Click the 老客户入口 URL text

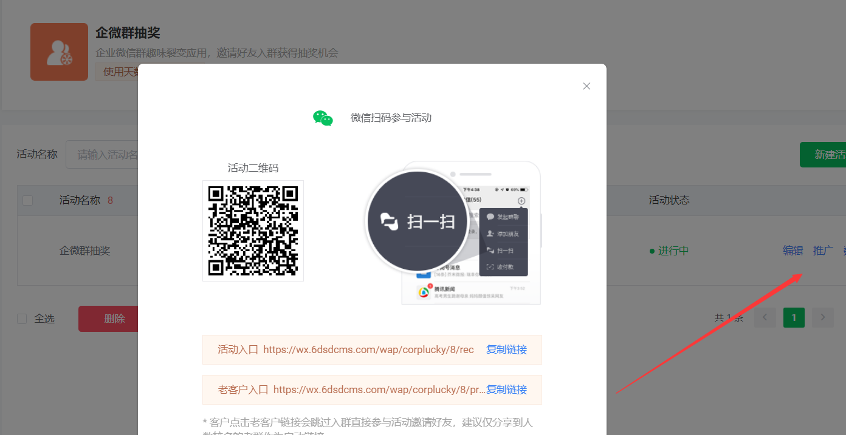(380, 389)
